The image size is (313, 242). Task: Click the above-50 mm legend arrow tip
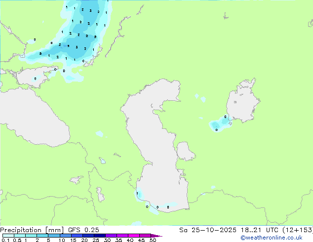pos(156,236)
